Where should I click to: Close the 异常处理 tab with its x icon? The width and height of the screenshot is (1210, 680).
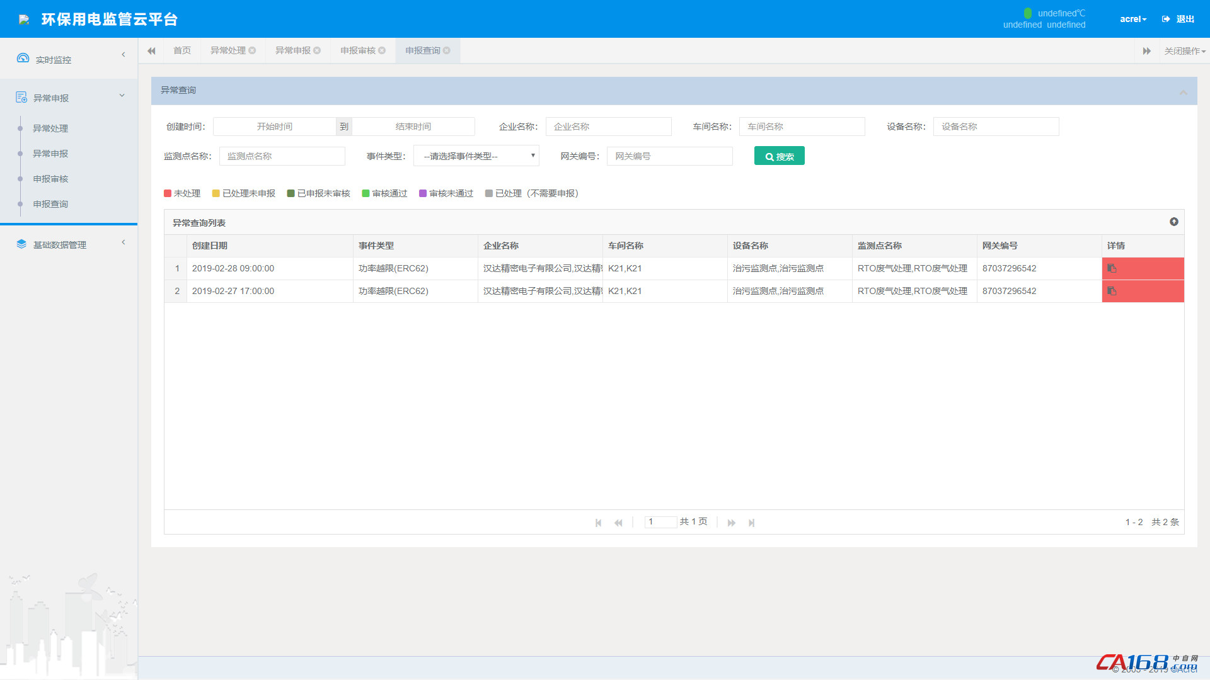click(252, 51)
